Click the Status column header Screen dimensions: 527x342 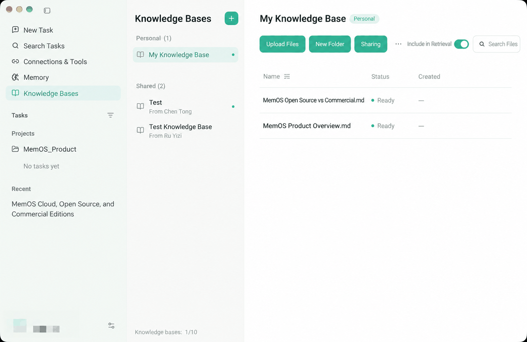[x=380, y=76]
